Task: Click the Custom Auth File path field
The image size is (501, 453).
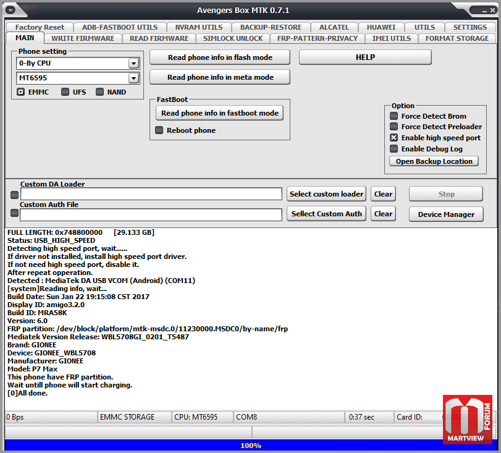Action: pos(151,215)
